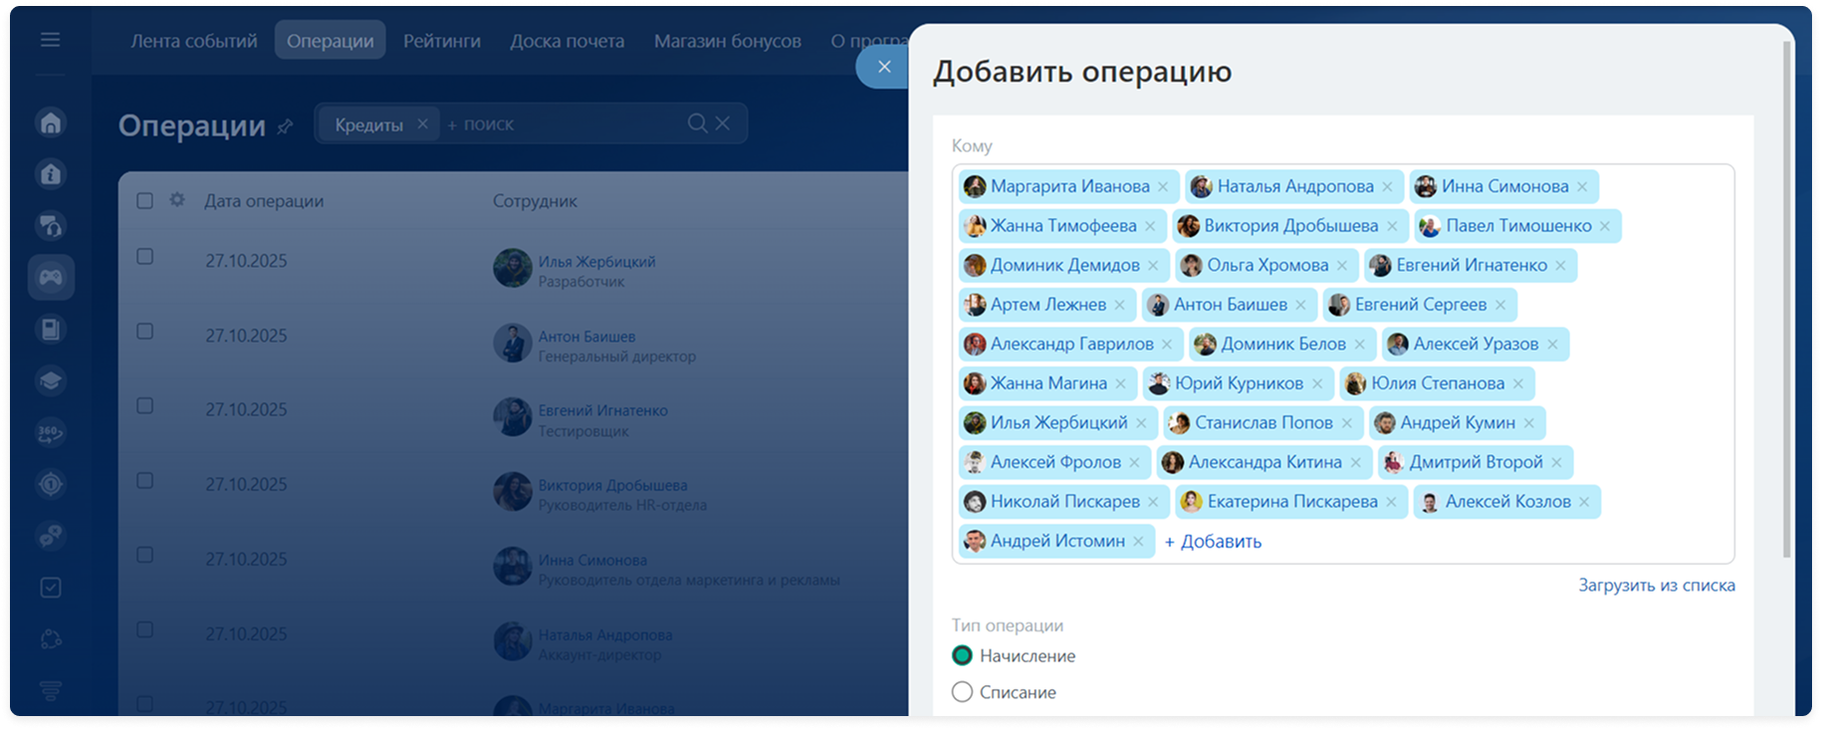Screen dimensions: 1822x730
Task: Tick the select-all checkbox in table header
Action: [144, 201]
